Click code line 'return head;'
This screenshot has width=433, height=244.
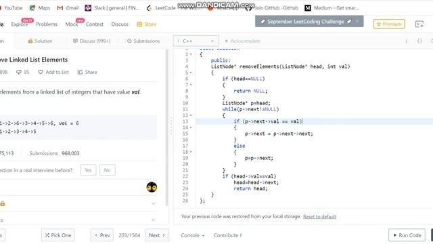click(x=251, y=188)
